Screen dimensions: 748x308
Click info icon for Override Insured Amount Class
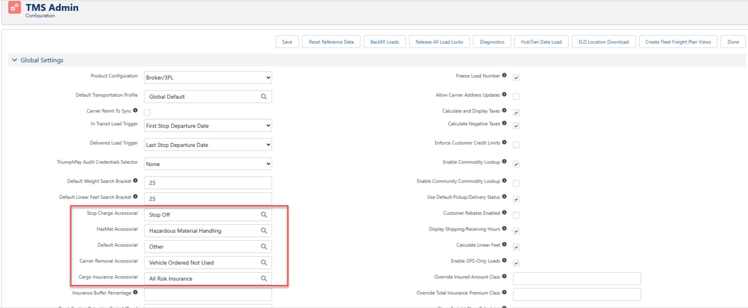point(505,276)
